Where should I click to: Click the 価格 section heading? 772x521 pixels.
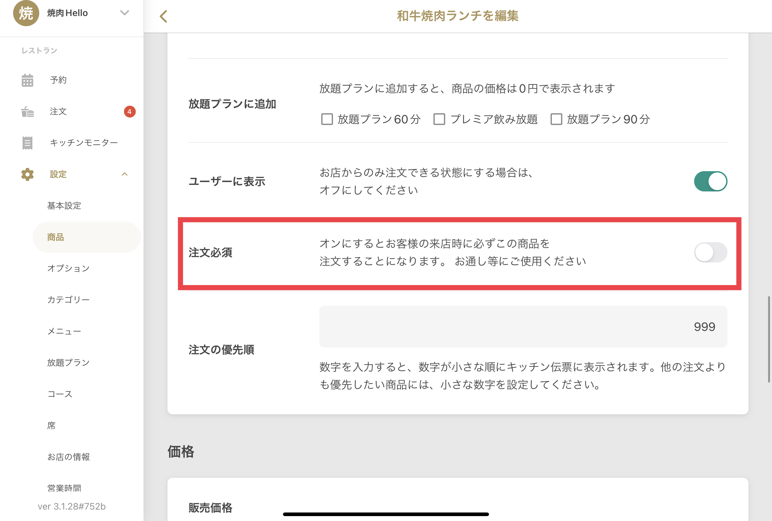click(x=181, y=452)
